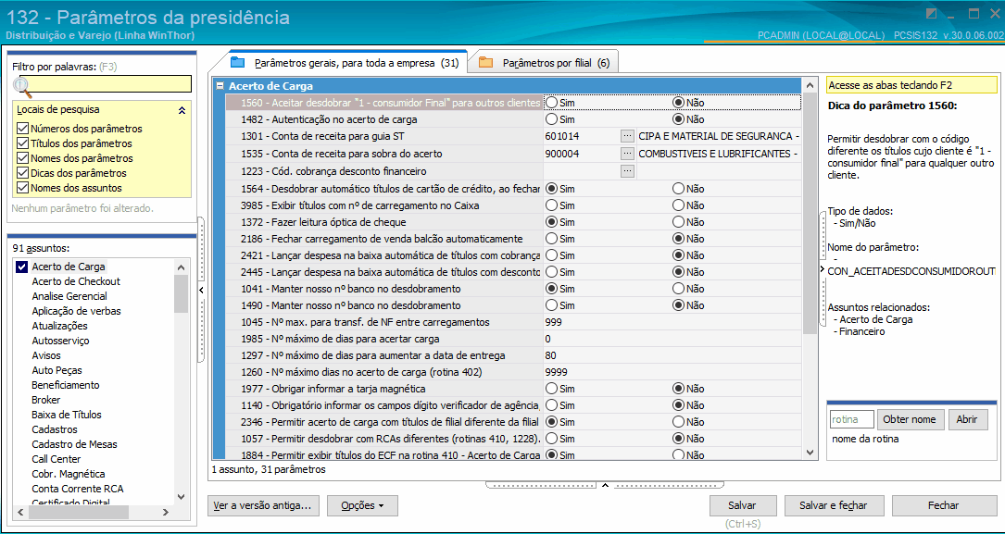1005x534 pixels.
Task: Click Obter nome button
Action: click(911, 420)
